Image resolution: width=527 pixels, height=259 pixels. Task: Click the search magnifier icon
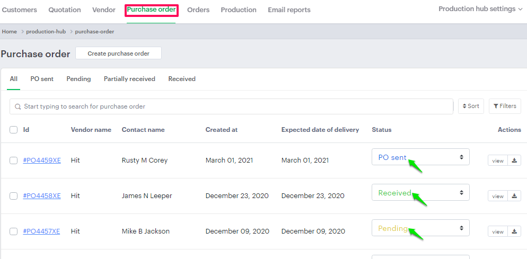pyautogui.click(x=18, y=106)
